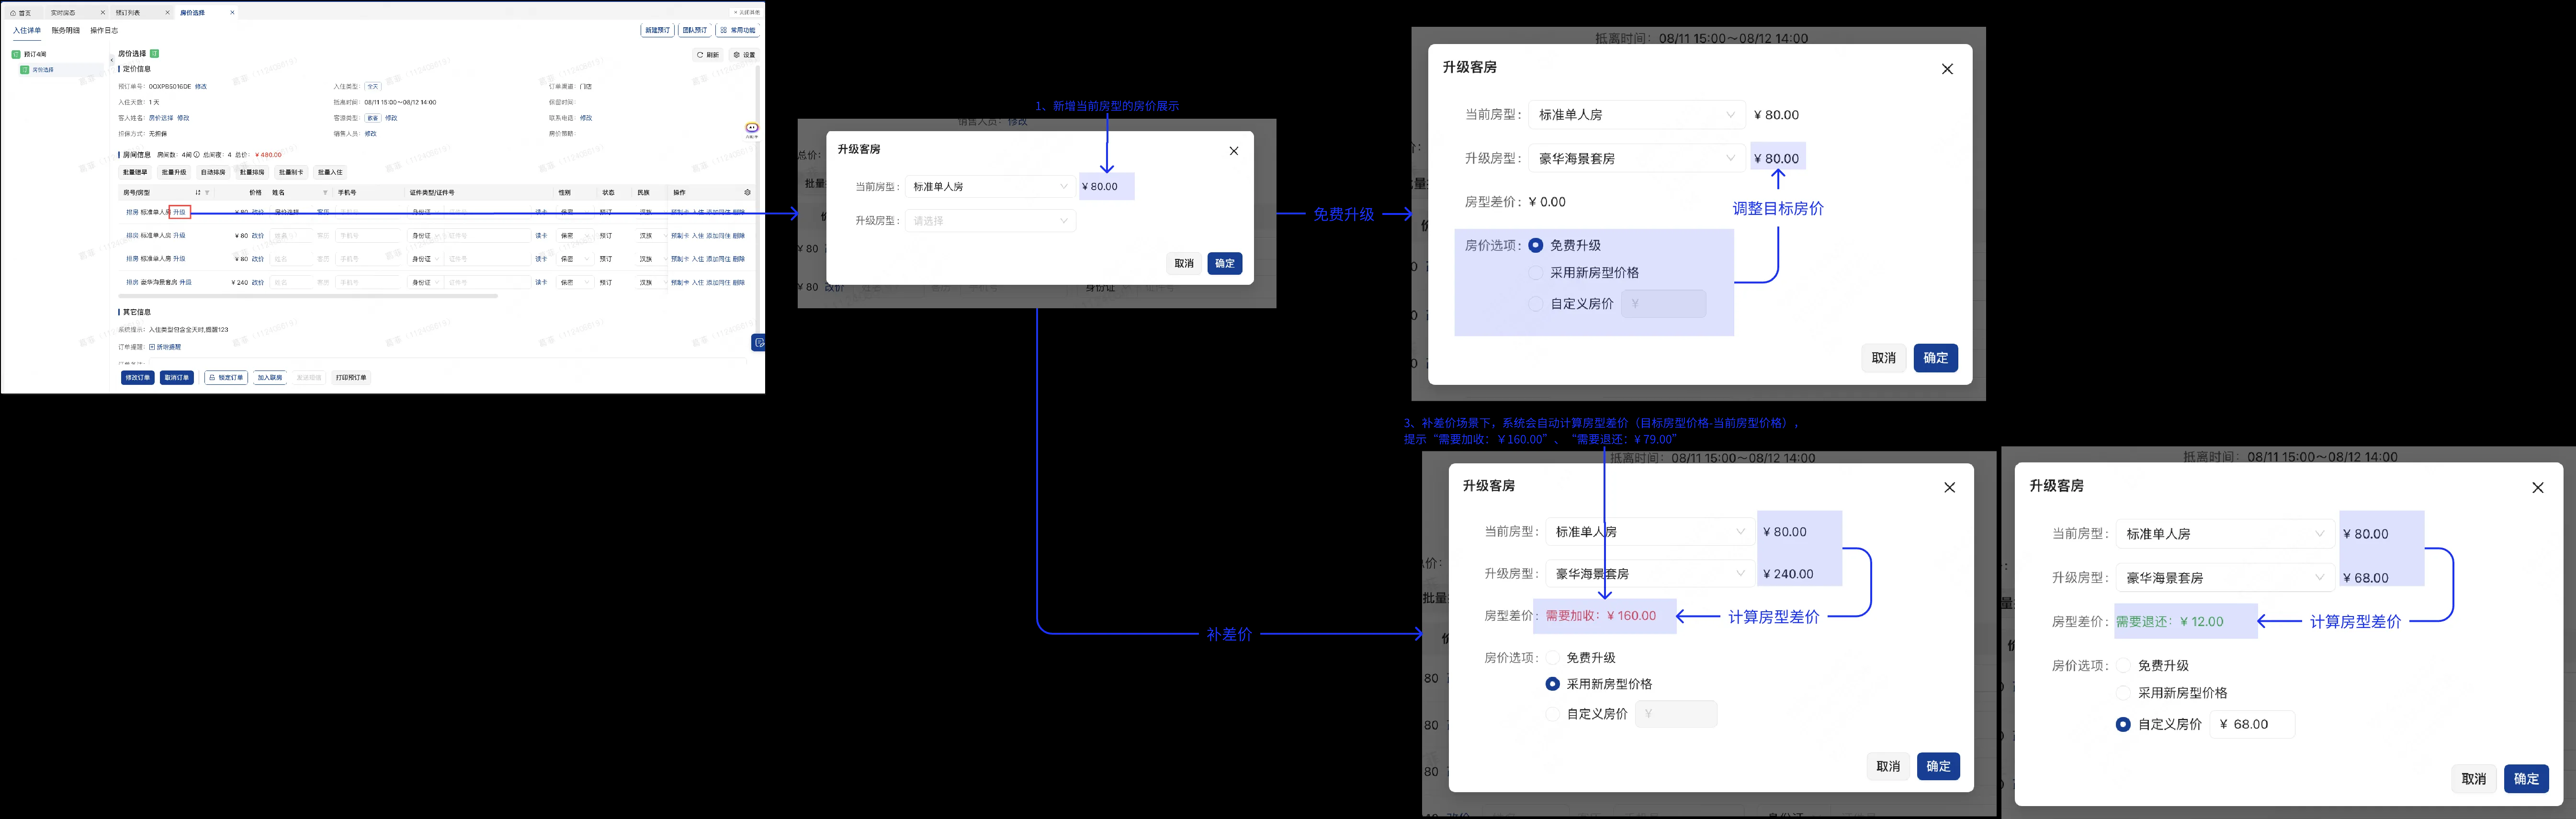
Task: Open 设置 gear at page top right
Action: tap(744, 55)
